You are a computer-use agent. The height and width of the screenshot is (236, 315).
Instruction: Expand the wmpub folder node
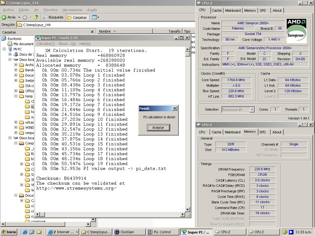(x=16, y=133)
